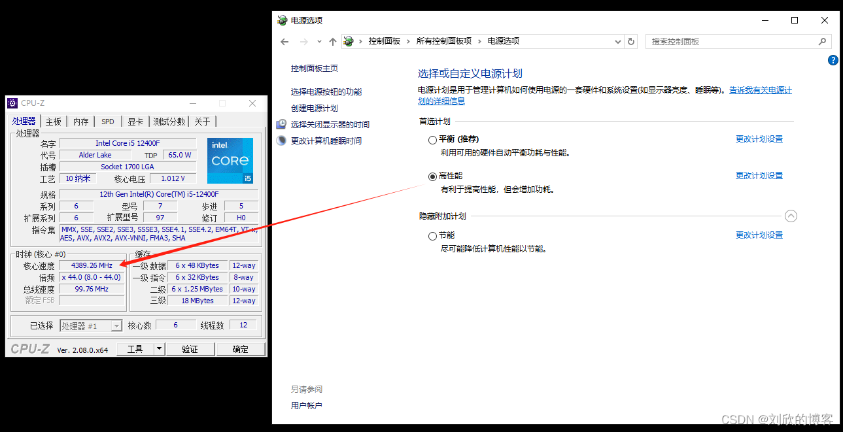Viewport: 843px width, 432px height.
Task: Minimize the CPU-Z window
Action: coord(193,103)
